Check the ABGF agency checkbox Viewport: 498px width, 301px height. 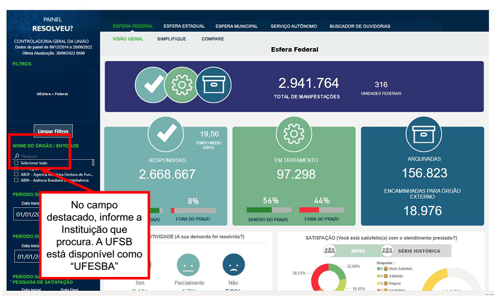16,175
